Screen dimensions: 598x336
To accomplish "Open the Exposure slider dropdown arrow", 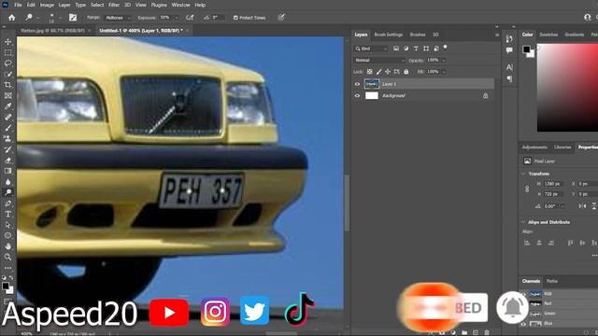I will 177,18.
